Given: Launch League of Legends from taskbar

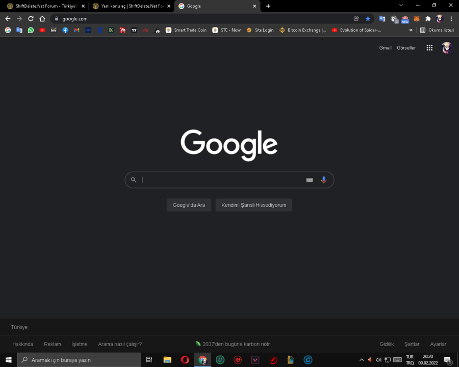Looking at the screenshot, I should click(290, 360).
